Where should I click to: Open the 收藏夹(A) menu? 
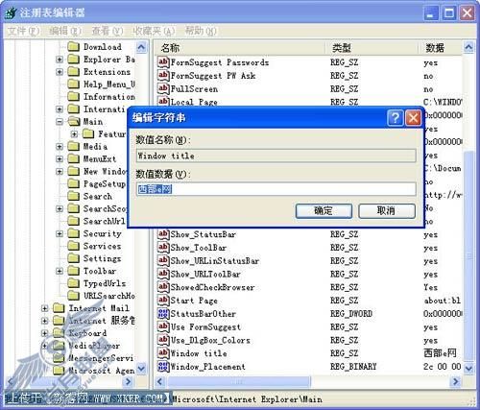point(154,31)
